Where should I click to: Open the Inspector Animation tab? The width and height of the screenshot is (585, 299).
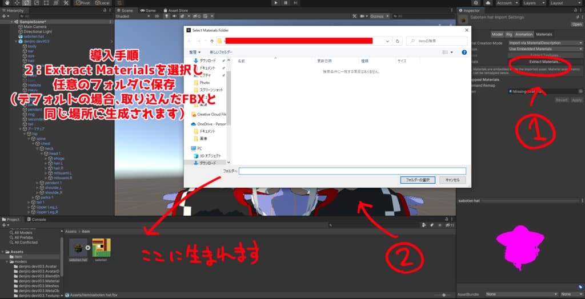(x=524, y=34)
